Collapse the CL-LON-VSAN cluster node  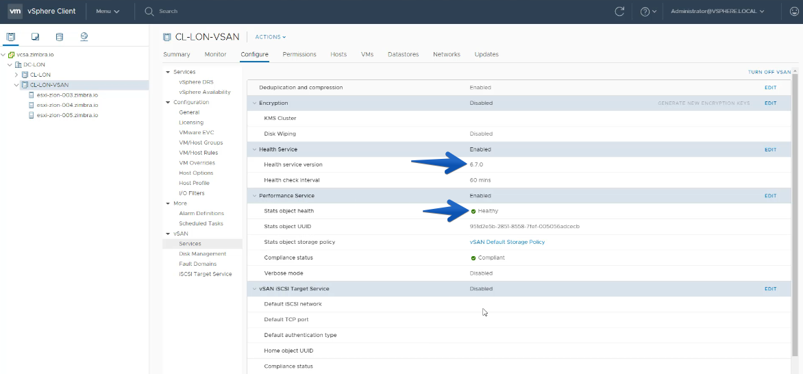coord(17,85)
